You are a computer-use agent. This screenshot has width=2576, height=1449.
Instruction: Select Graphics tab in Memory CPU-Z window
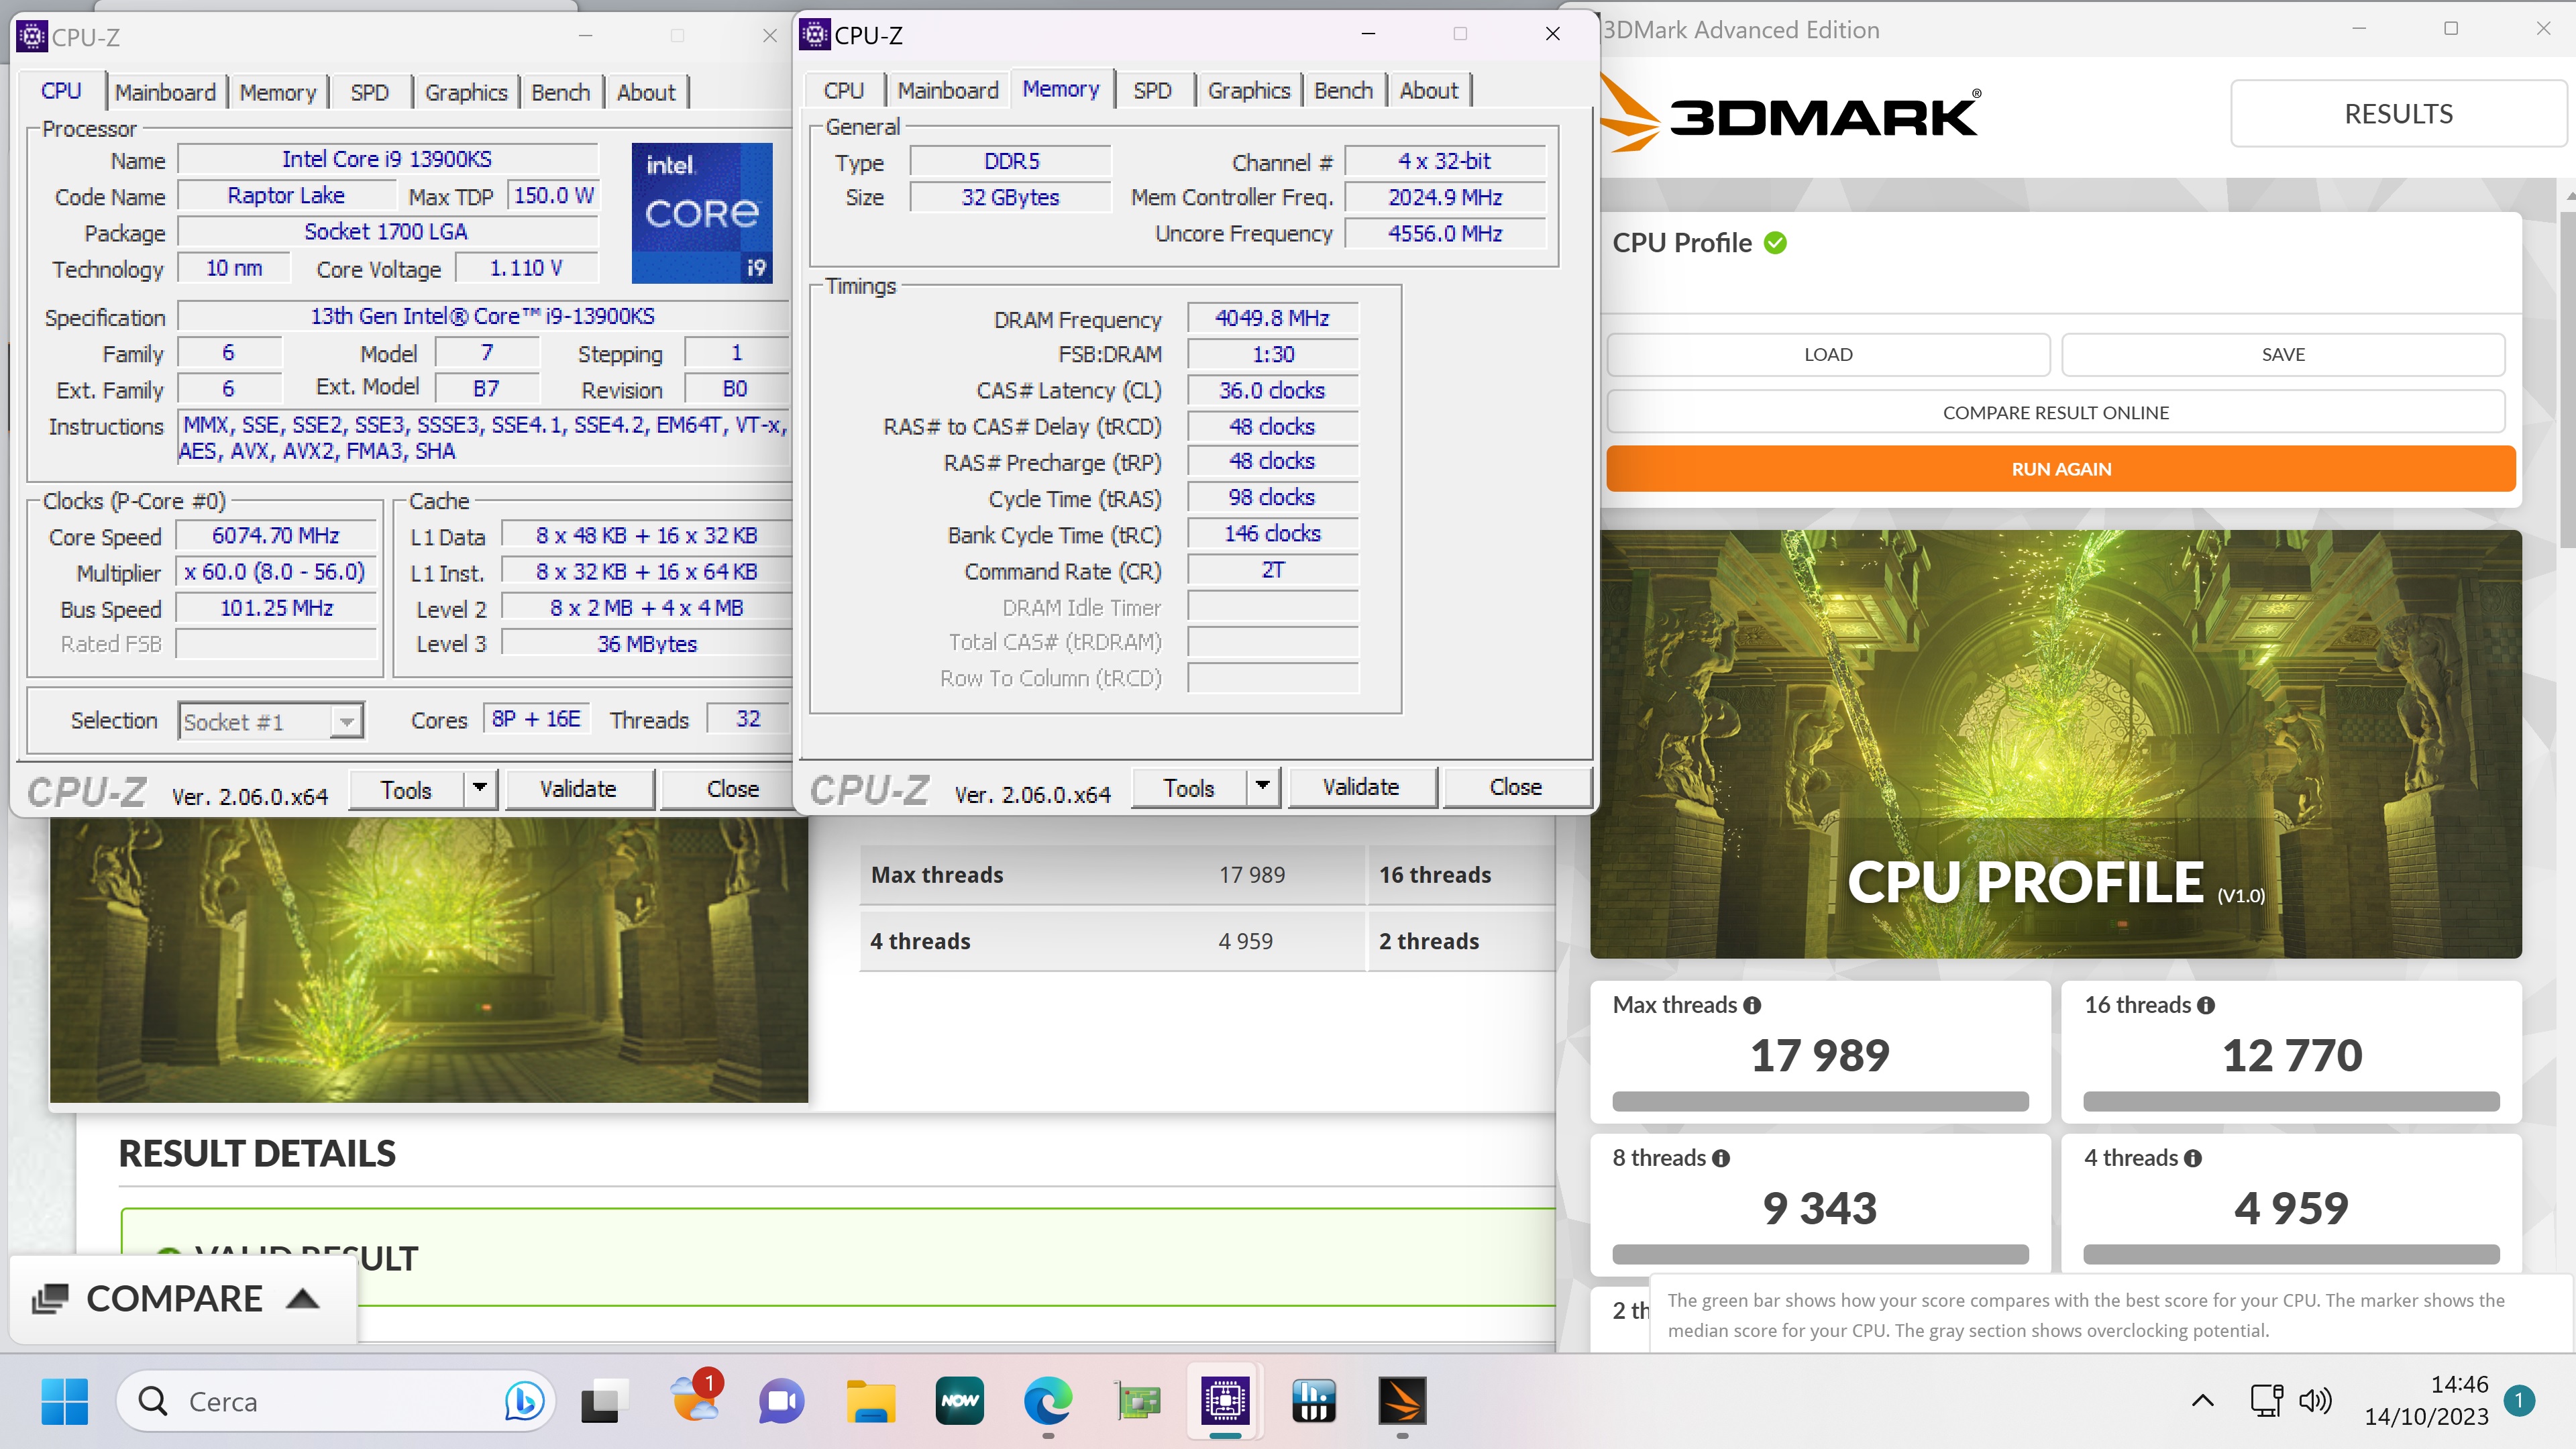(1249, 90)
